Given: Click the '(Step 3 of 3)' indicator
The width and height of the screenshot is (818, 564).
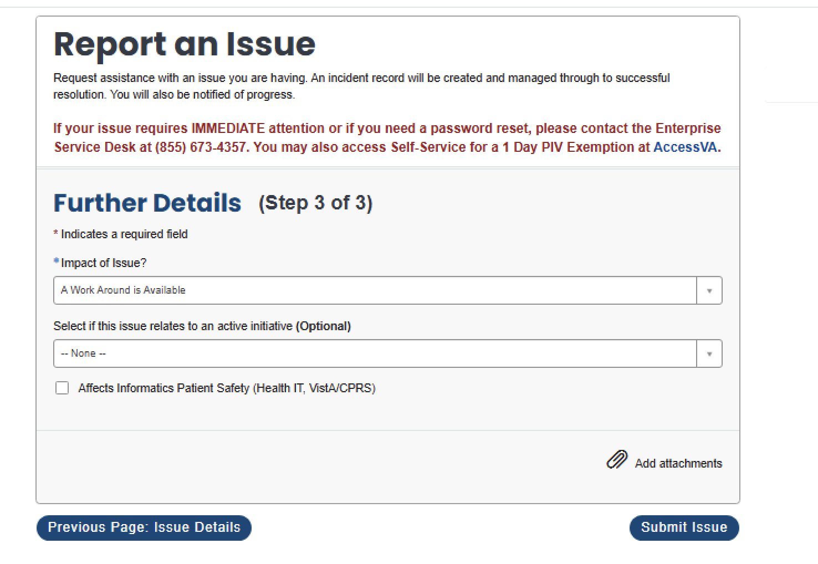Looking at the screenshot, I should [x=315, y=203].
